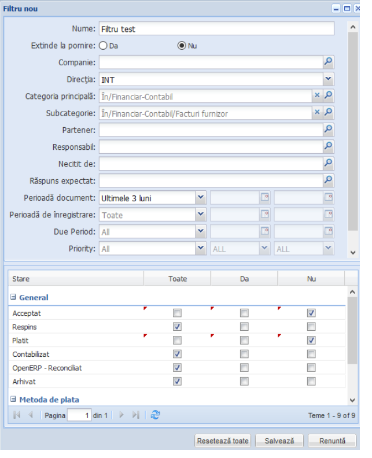Collapse the General group section
This screenshot has width=372, height=458.
13,298
